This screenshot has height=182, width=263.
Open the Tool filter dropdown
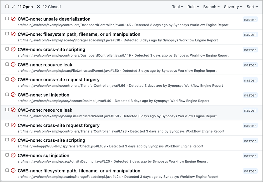177,7
